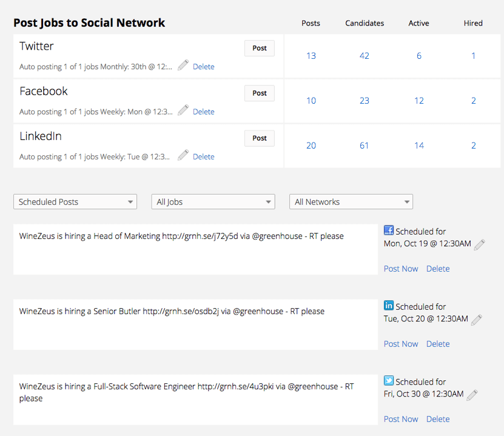Screen dimensions: 504x436
Task: Delete the Twitter auto posting rule
Action: pos(203,67)
